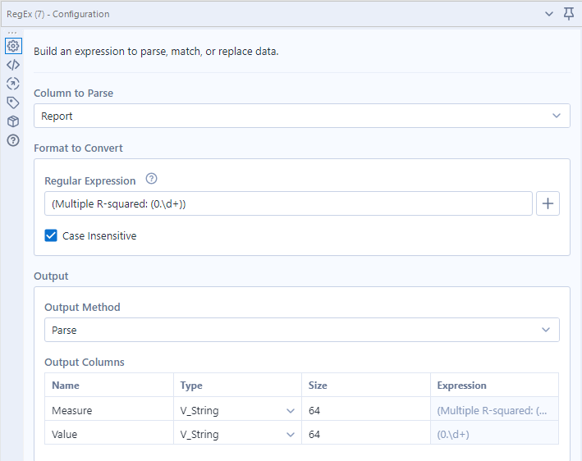Open the Help question mark sidebar icon
This screenshot has width=582, height=461.
[12, 140]
